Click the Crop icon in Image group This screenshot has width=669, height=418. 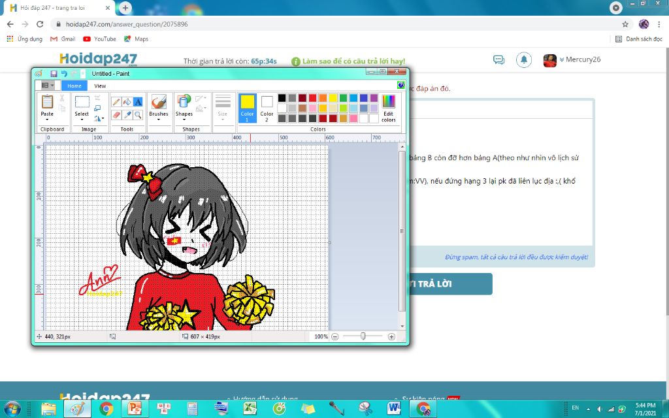coord(97,98)
